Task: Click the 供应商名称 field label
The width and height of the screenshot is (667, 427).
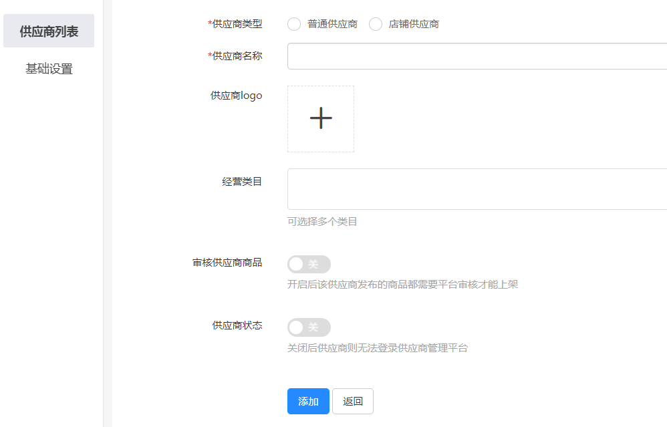Action: pos(237,56)
